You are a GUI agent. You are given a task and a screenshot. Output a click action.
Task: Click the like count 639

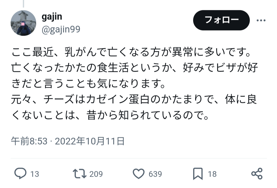click(155, 174)
